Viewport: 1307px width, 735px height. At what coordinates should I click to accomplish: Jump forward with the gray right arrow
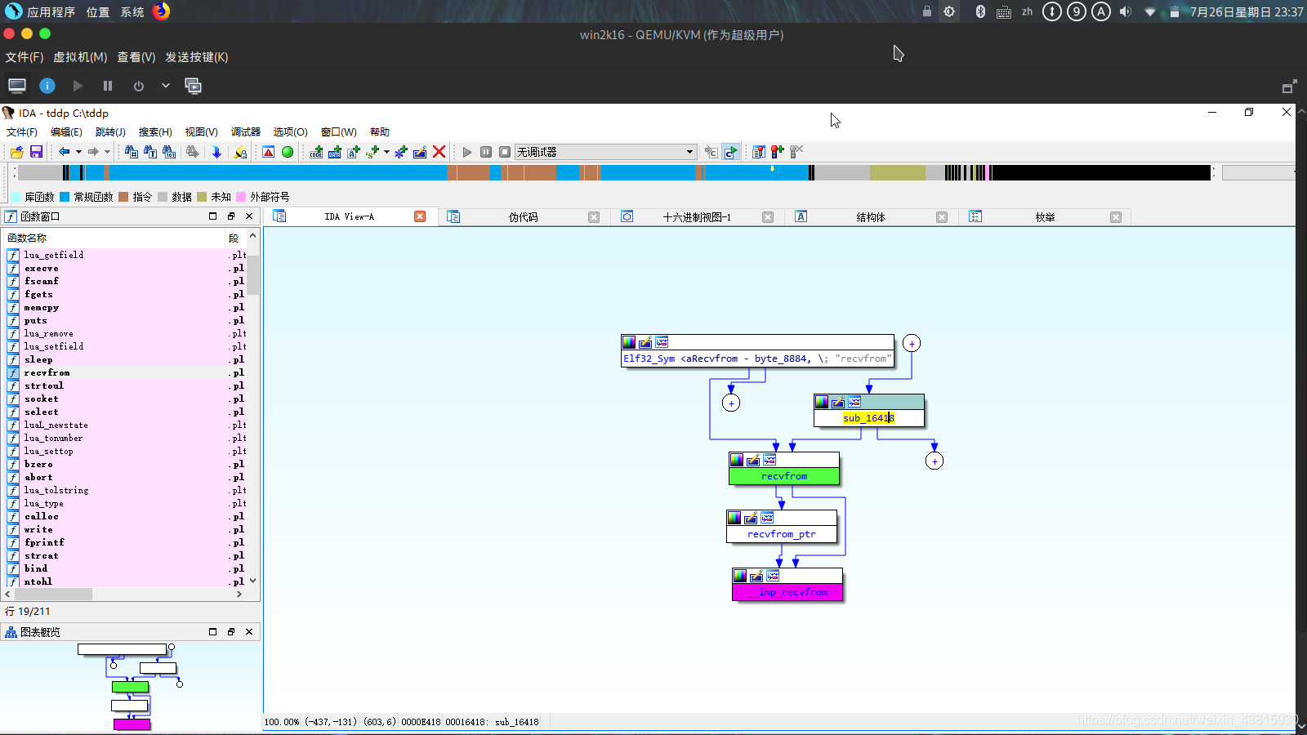click(93, 152)
